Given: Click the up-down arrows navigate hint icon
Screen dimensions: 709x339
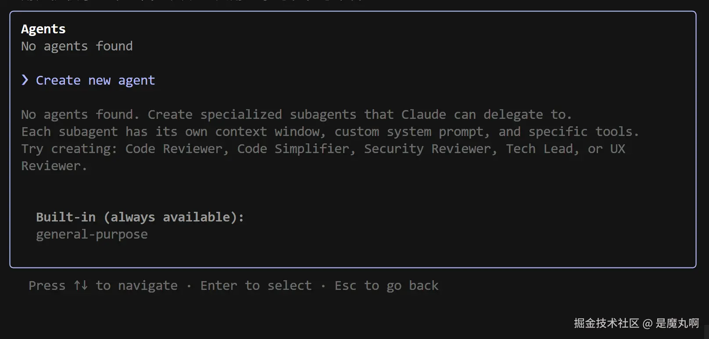Looking at the screenshot, I should (x=81, y=285).
